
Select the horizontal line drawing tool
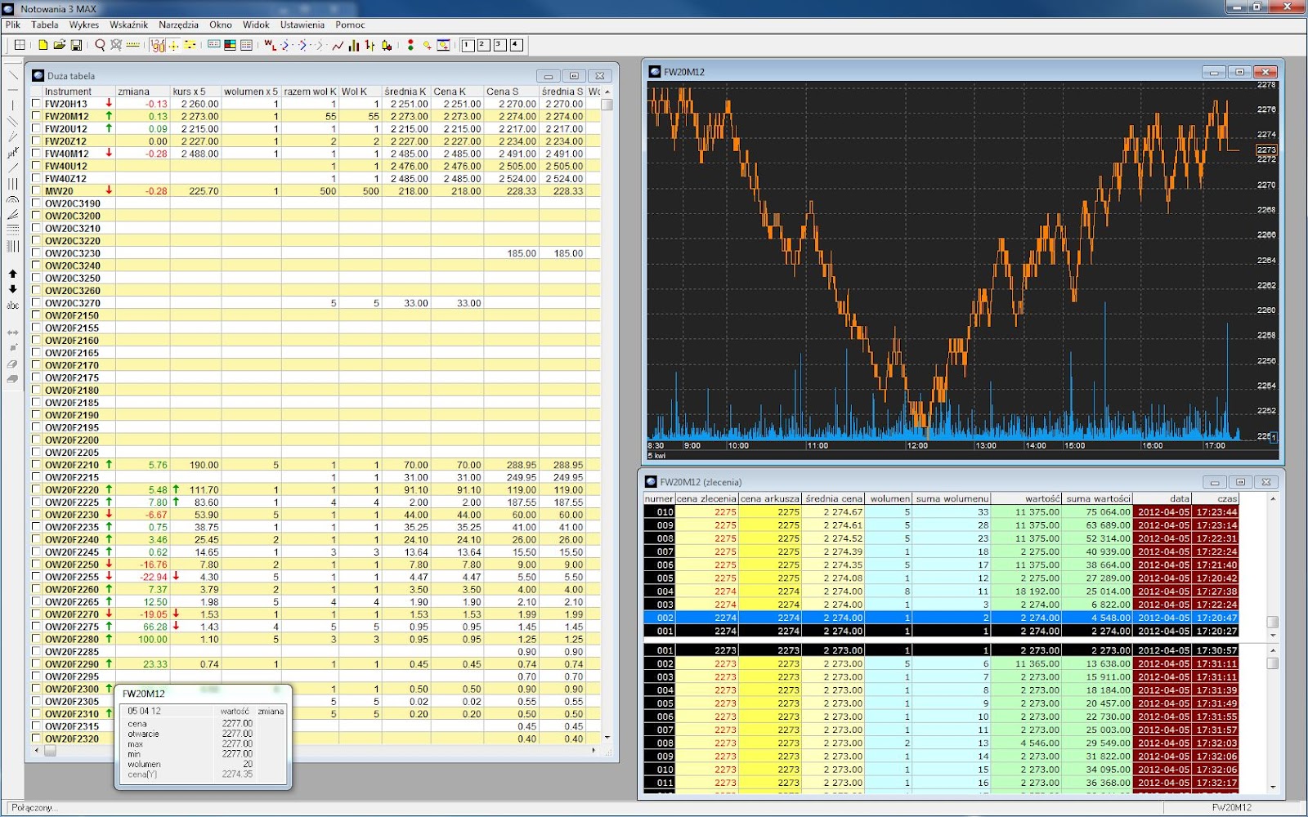tap(13, 90)
